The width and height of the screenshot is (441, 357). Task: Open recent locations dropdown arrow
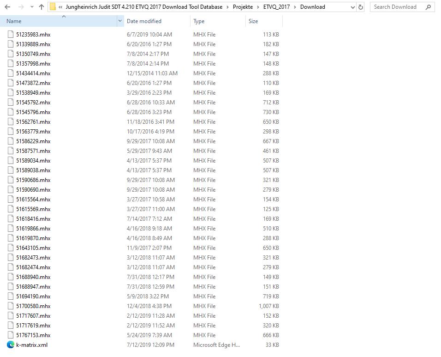click(x=32, y=7)
